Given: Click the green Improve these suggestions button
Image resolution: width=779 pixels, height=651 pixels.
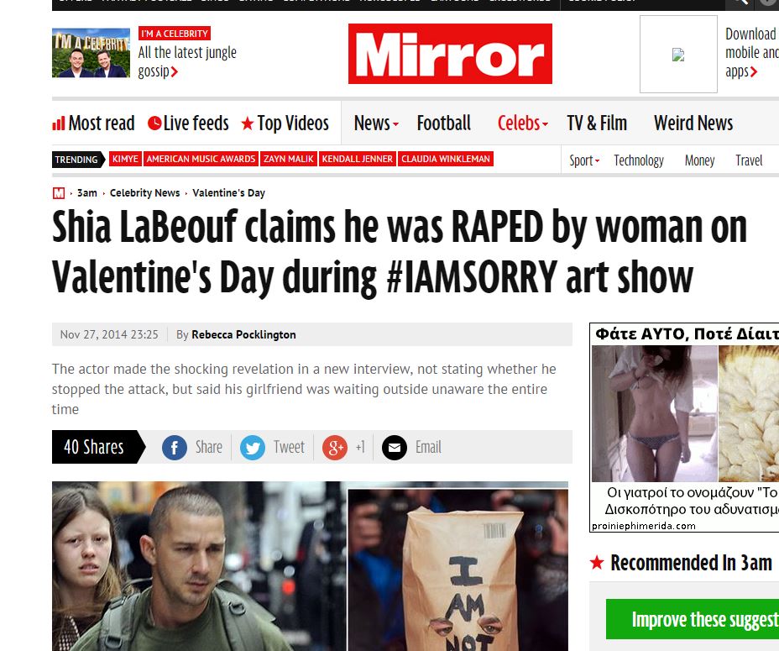Looking at the screenshot, I should pos(693,619).
